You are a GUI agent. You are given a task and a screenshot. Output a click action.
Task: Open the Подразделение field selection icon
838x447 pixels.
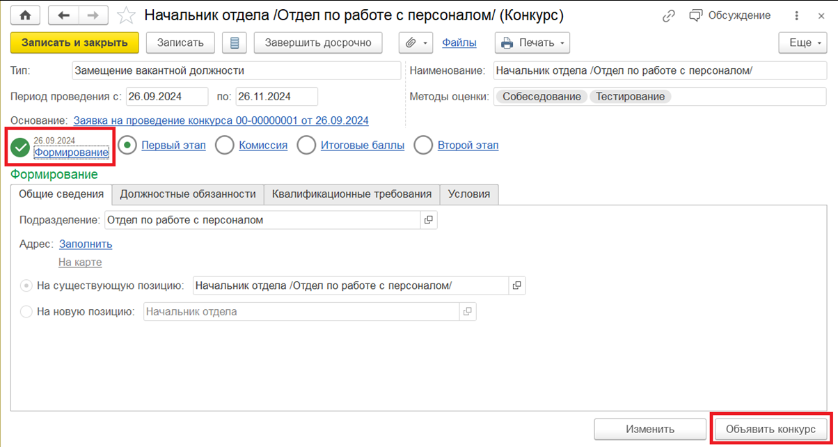[429, 220]
